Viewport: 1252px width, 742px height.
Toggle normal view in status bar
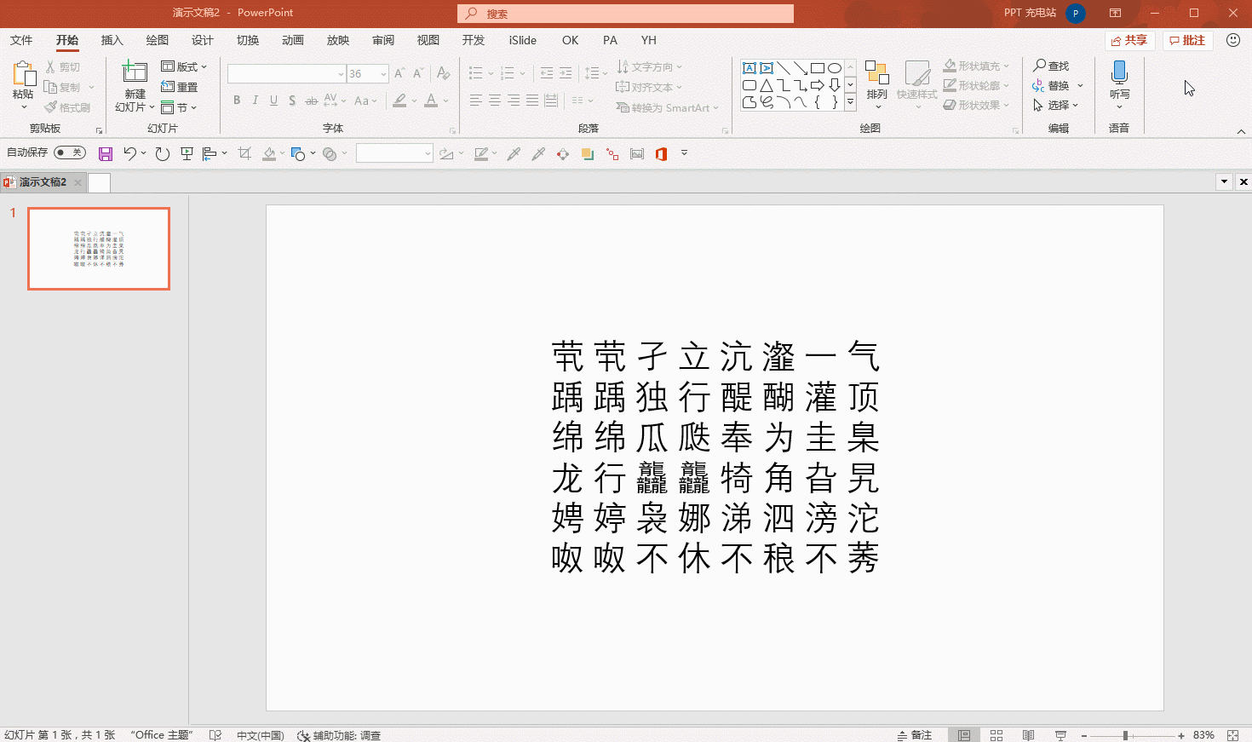click(x=964, y=735)
